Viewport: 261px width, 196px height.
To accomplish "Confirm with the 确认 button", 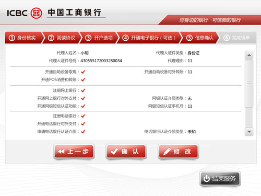I will [126, 152].
